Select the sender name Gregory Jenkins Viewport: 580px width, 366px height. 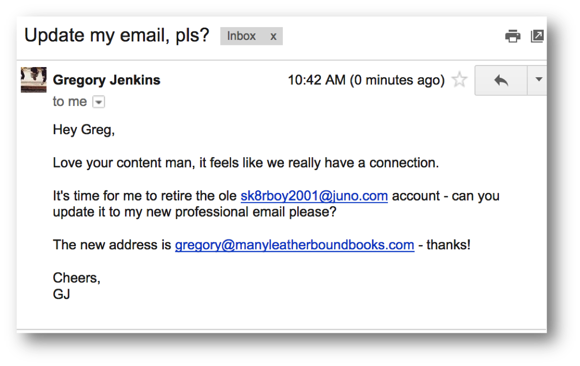click(x=107, y=80)
